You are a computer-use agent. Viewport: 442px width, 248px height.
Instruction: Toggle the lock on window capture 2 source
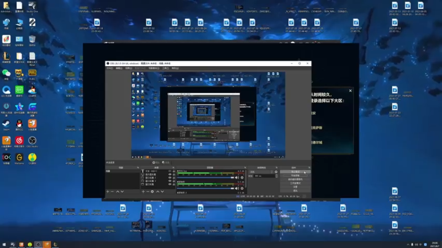173,177
